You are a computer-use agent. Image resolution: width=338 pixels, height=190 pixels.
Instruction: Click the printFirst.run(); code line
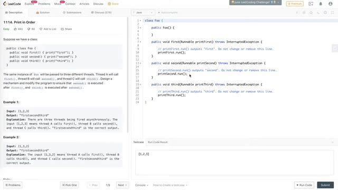pos(172,53)
